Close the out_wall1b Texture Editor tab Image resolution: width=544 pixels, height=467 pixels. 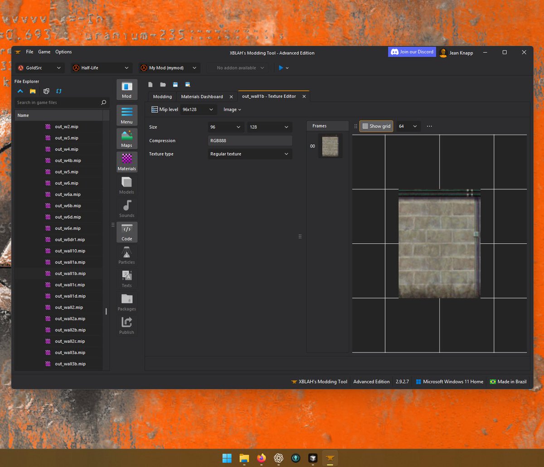[304, 96]
